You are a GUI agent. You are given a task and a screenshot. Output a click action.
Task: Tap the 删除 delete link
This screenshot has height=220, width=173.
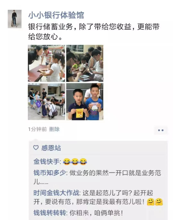(x=54, y=129)
